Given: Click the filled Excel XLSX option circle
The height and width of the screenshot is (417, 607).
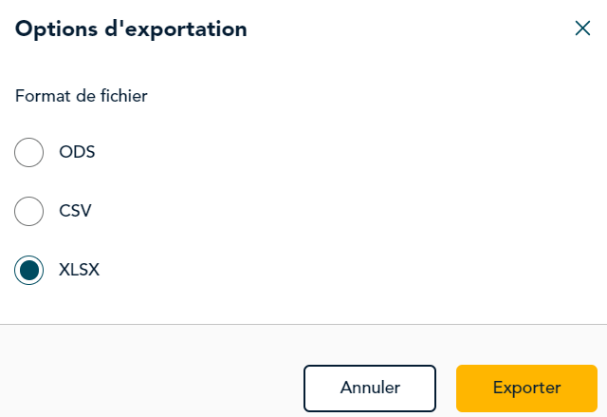Looking at the screenshot, I should pos(29,270).
